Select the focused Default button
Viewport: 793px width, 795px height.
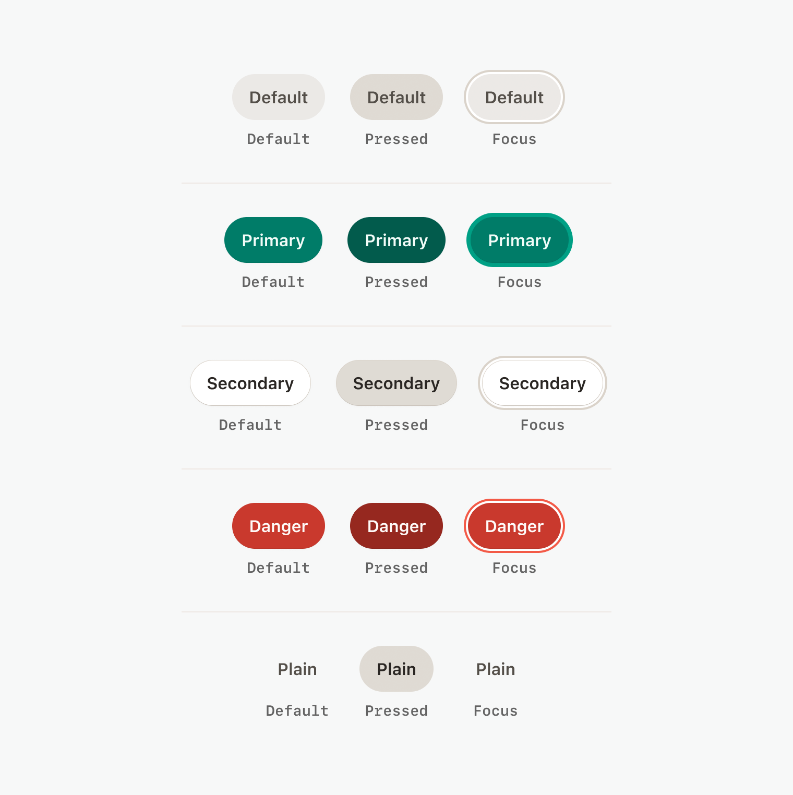click(x=514, y=97)
